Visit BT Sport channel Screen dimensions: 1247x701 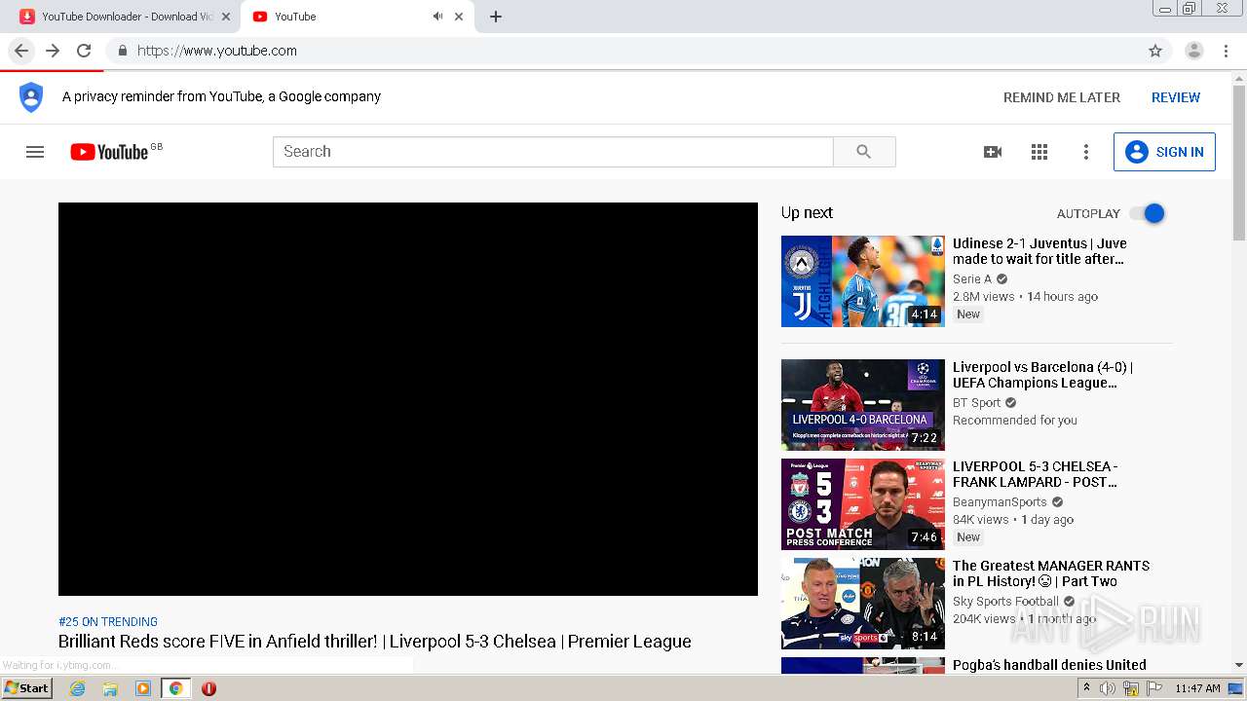tap(977, 402)
